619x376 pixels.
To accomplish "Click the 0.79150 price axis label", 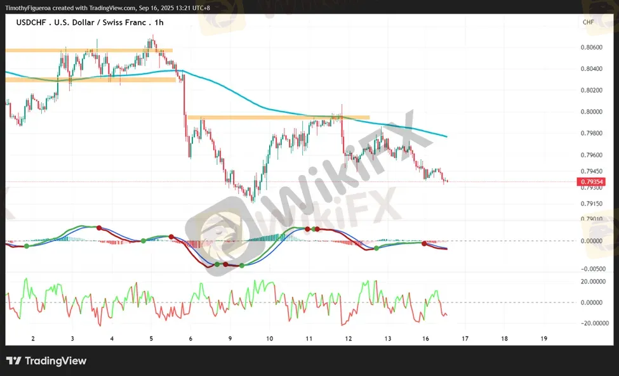I will point(591,204).
